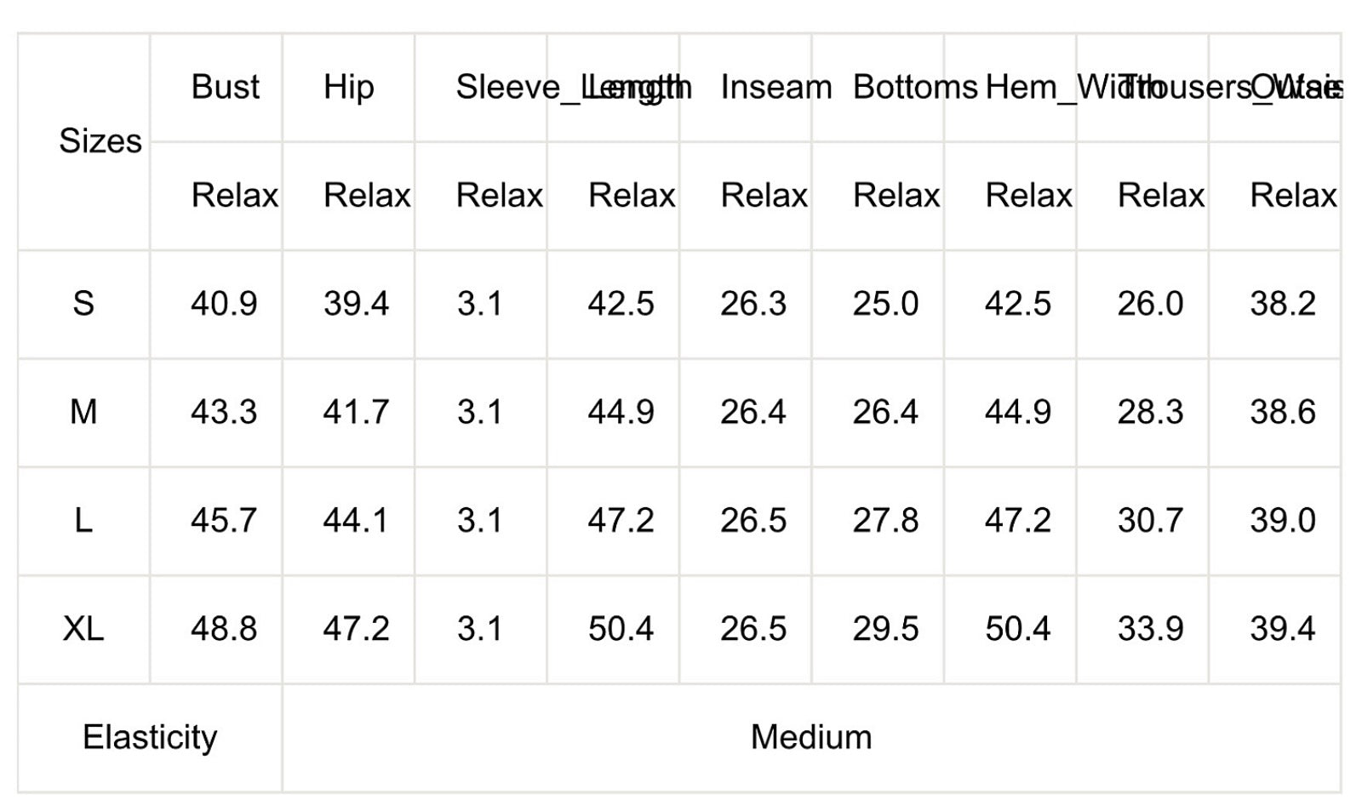1362x800 pixels.
Task: Select the L size row label
Action: 83,520
